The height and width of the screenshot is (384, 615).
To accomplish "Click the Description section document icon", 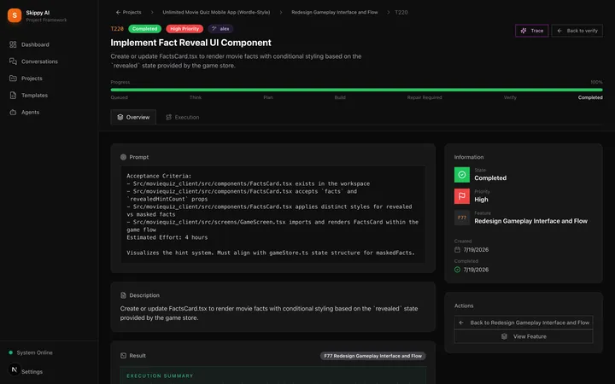I will [x=123, y=295].
